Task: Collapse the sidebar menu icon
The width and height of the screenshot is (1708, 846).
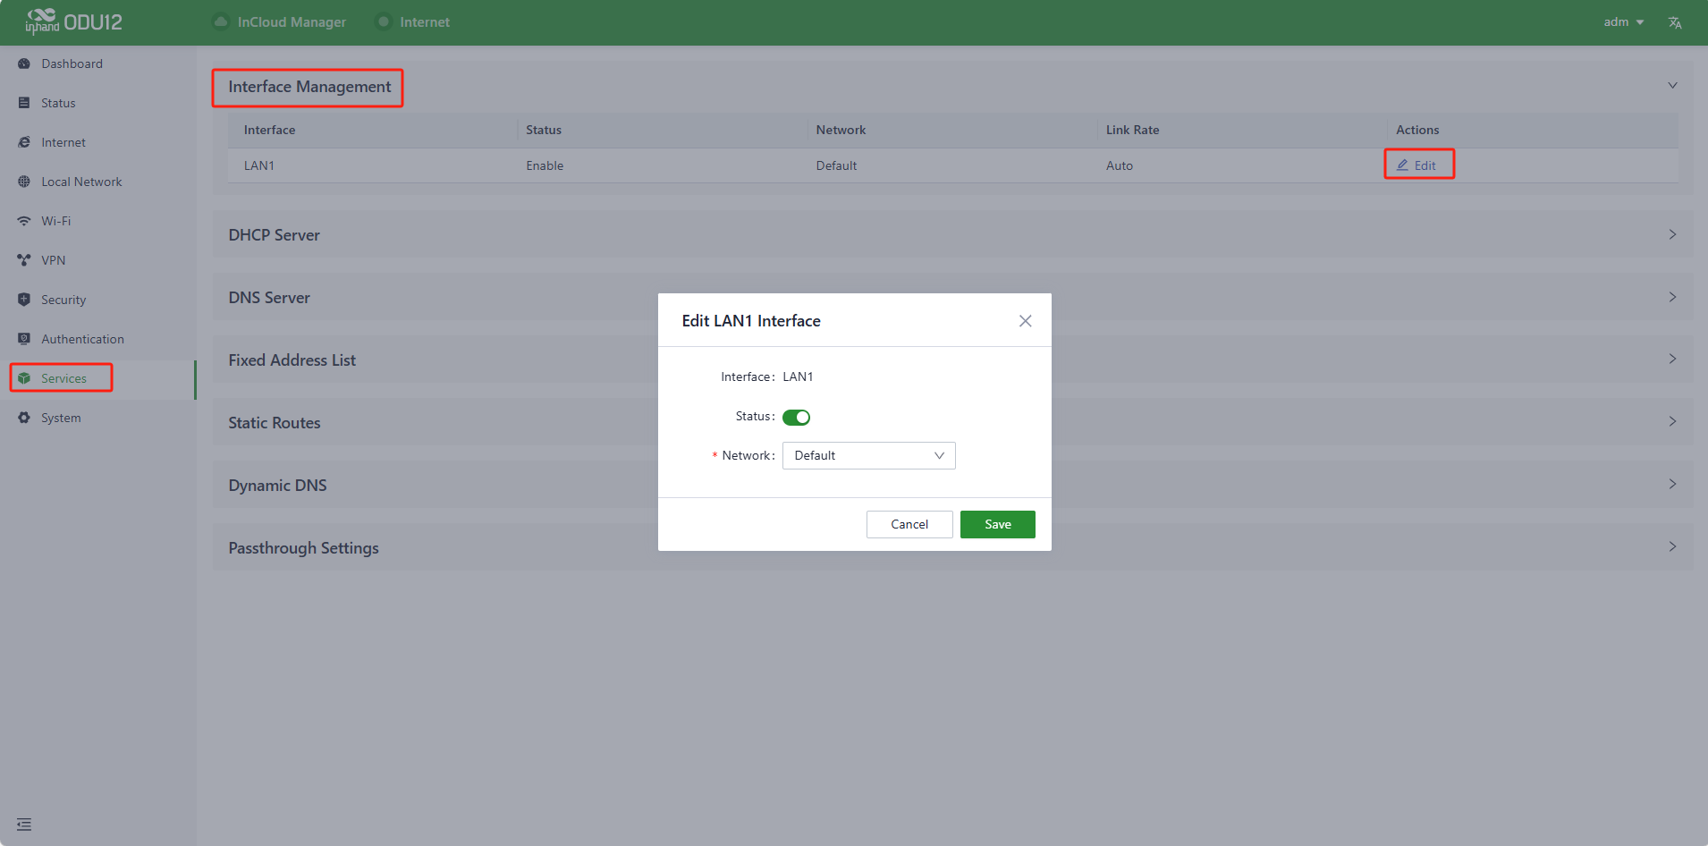Action: [x=24, y=825]
